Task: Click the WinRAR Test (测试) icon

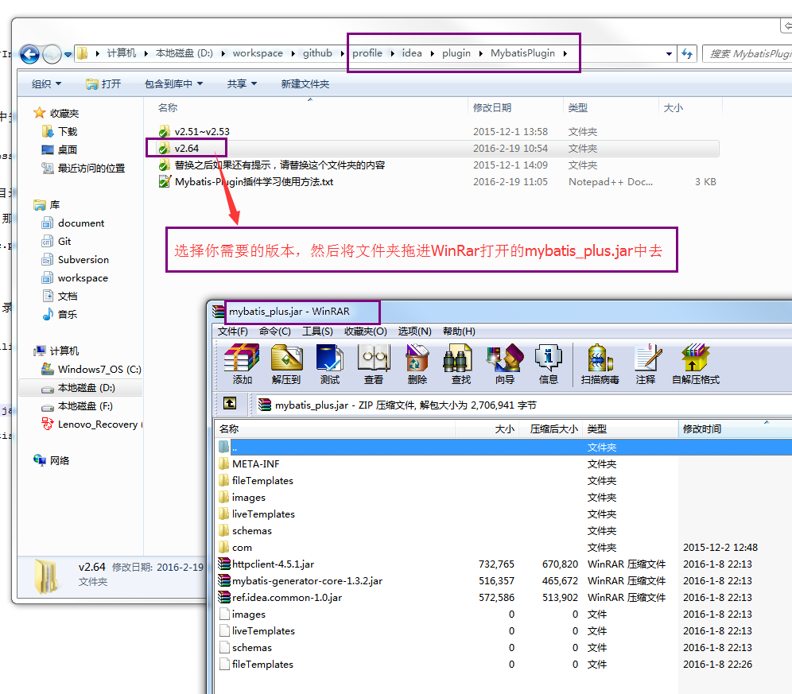Action: tap(330, 364)
